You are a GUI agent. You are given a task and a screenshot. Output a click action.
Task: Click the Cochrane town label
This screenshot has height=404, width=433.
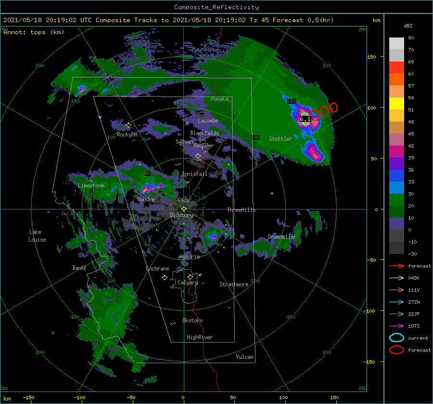click(157, 269)
